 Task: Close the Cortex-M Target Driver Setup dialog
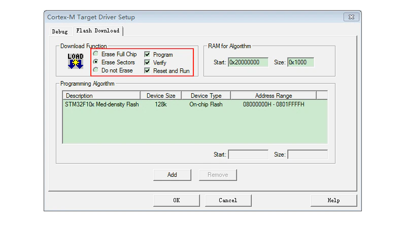click(x=351, y=17)
